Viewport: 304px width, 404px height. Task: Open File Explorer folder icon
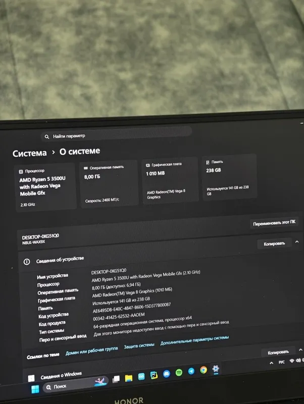(x=129, y=378)
